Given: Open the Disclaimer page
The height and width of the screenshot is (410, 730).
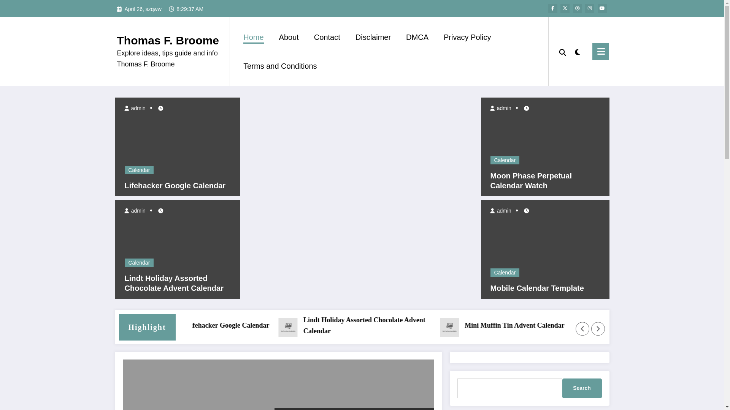Looking at the screenshot, I should pos(373,37).
